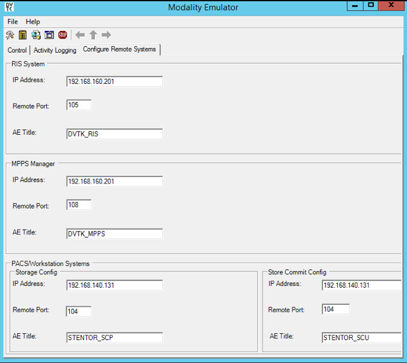Click the networked computers toolbar icon
The height and width of the screenshot is (363, 407).
point(36,35)
